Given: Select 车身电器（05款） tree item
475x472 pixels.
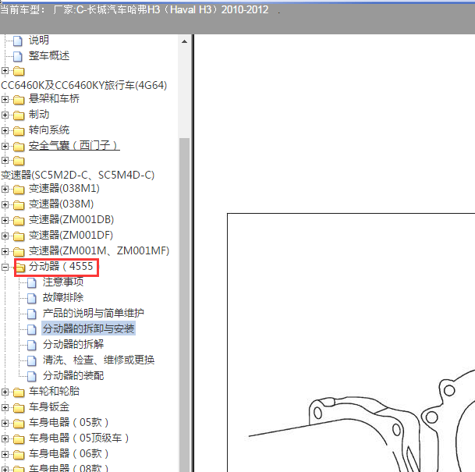Looking at the screenshot, I should click(69, 423).
